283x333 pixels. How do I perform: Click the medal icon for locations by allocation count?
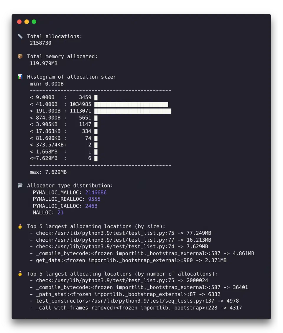point(20,274)
